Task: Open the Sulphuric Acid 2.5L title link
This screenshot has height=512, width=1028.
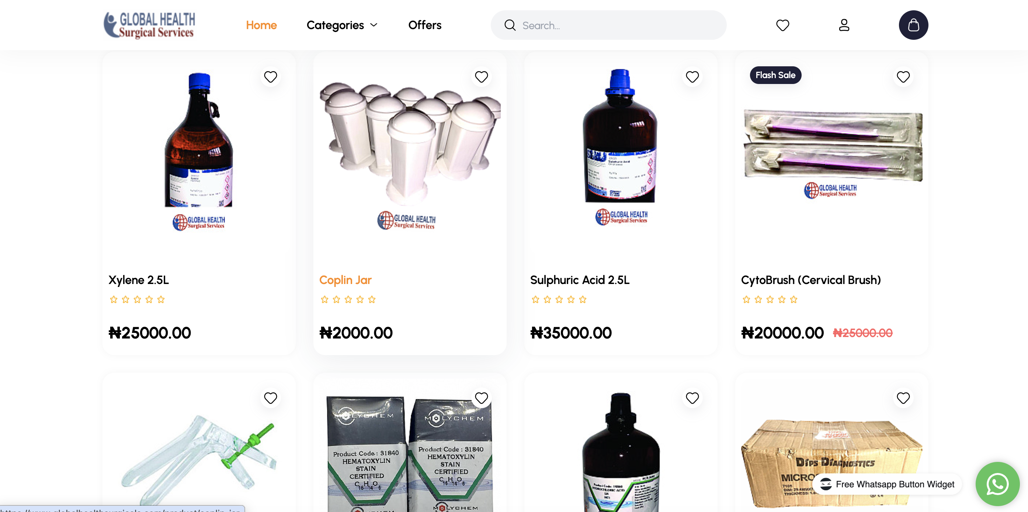Action: 579,280
